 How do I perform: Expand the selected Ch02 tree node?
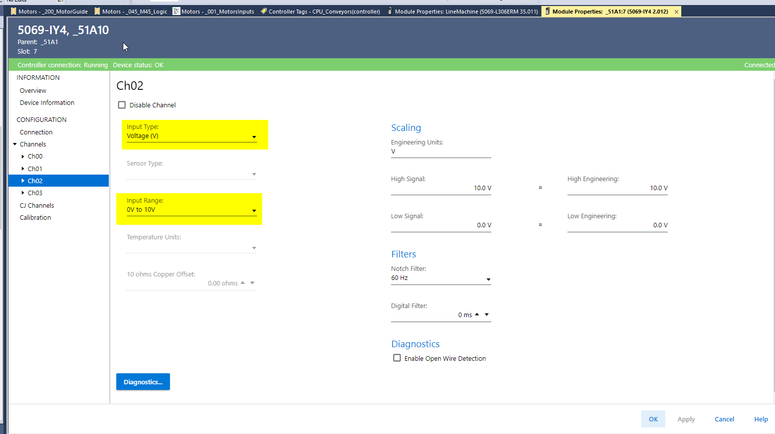click(23, 181)
